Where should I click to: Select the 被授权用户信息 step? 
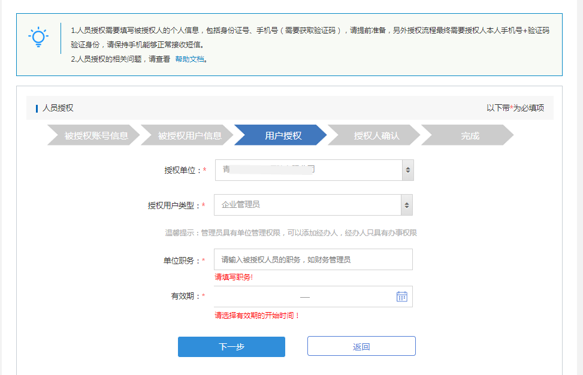click(x=189, y=135)
